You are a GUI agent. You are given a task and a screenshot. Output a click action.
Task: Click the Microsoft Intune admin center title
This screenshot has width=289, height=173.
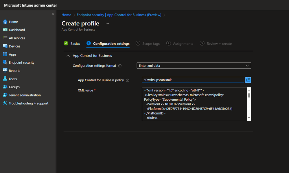tap(31, 5)
